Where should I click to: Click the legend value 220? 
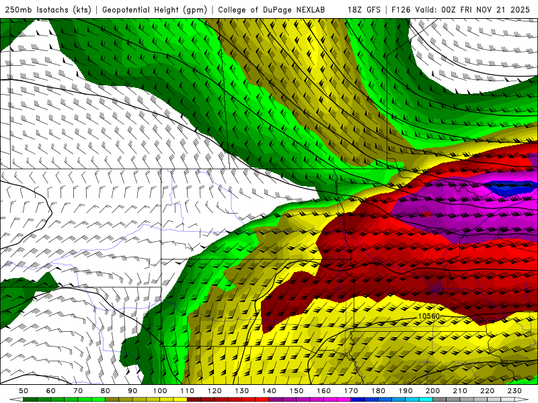click(x=487, y=391)
